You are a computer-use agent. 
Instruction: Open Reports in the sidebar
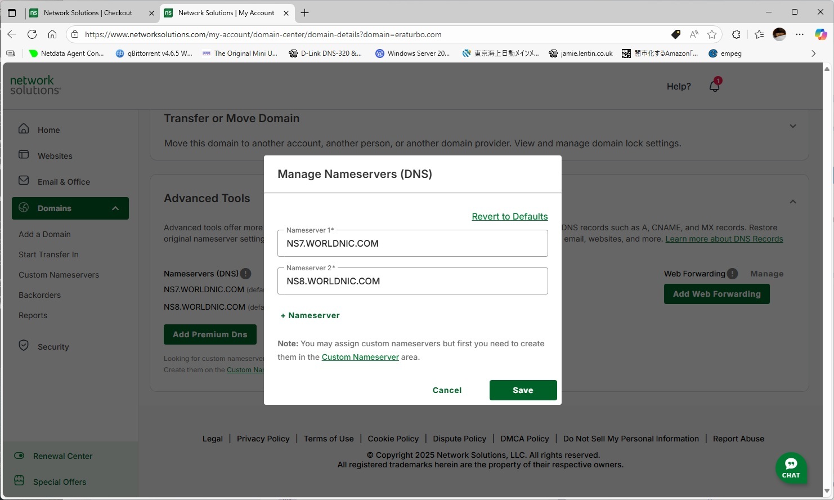pyautogui.click(x=33, y=315)
